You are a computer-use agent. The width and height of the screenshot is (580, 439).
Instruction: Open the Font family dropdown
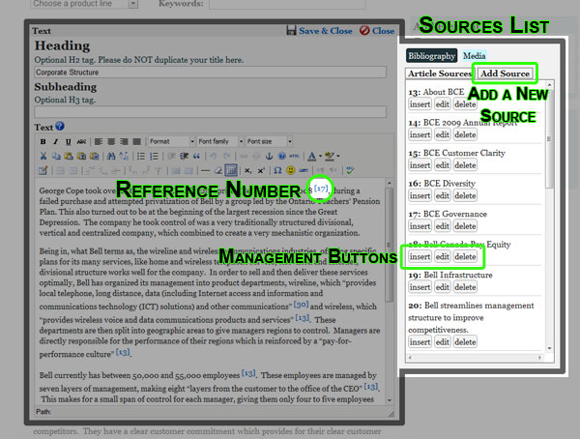(x=220, y=141)
